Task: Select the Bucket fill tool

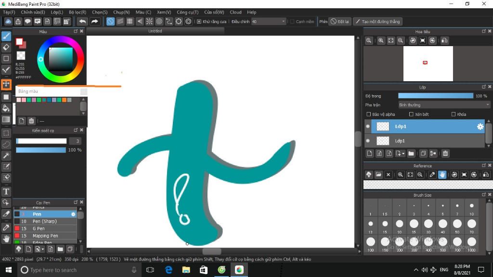Action: point(6,108)
